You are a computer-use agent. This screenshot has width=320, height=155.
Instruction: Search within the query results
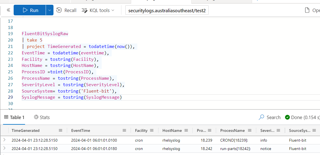pos(270,117)
